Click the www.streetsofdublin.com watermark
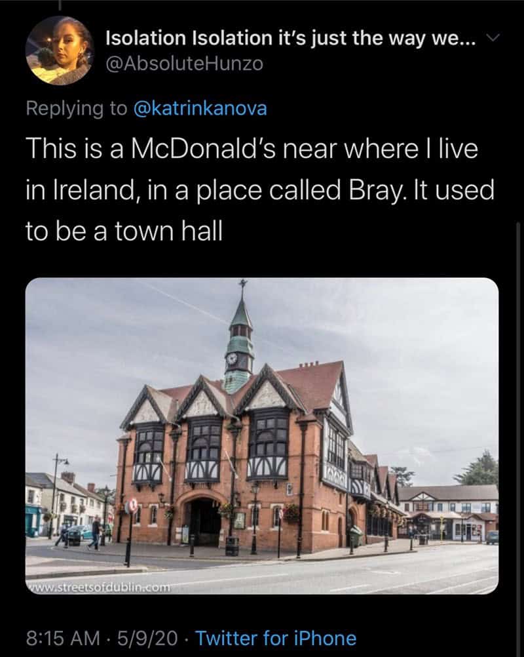524x657 pixels. click(x=99, y=586)
